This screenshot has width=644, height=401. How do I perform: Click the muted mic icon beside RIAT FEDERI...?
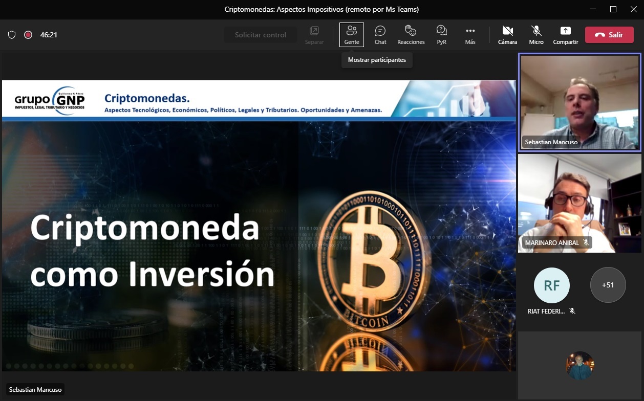click(x=572, y=311)
